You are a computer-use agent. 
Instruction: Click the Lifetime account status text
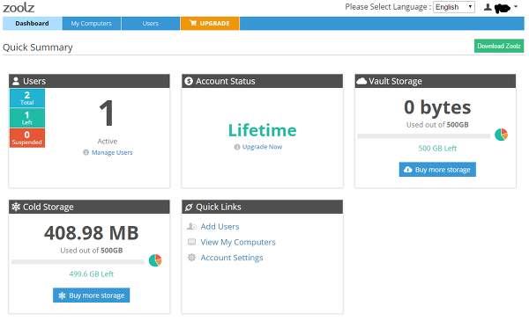point(262,130)
